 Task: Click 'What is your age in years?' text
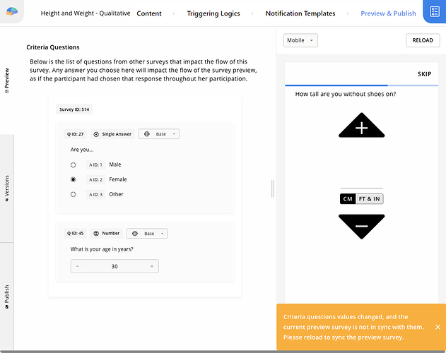coord(102,249)
